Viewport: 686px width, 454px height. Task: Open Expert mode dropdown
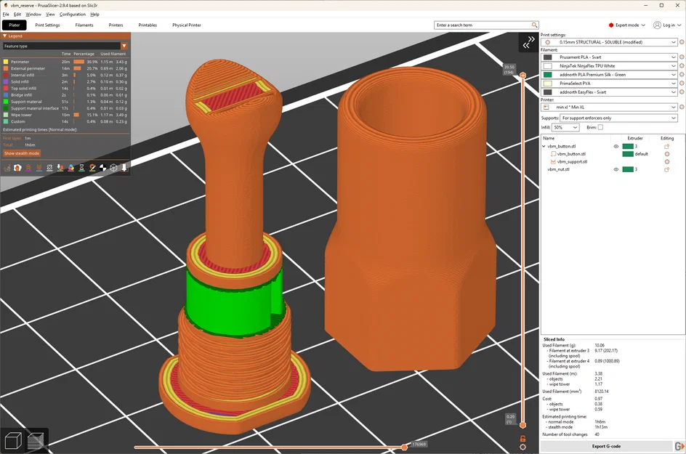pos(627,25)
